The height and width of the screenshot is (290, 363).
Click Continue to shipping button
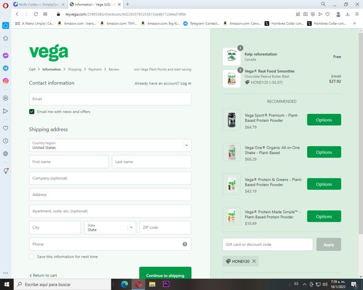(x=165, y=274)
